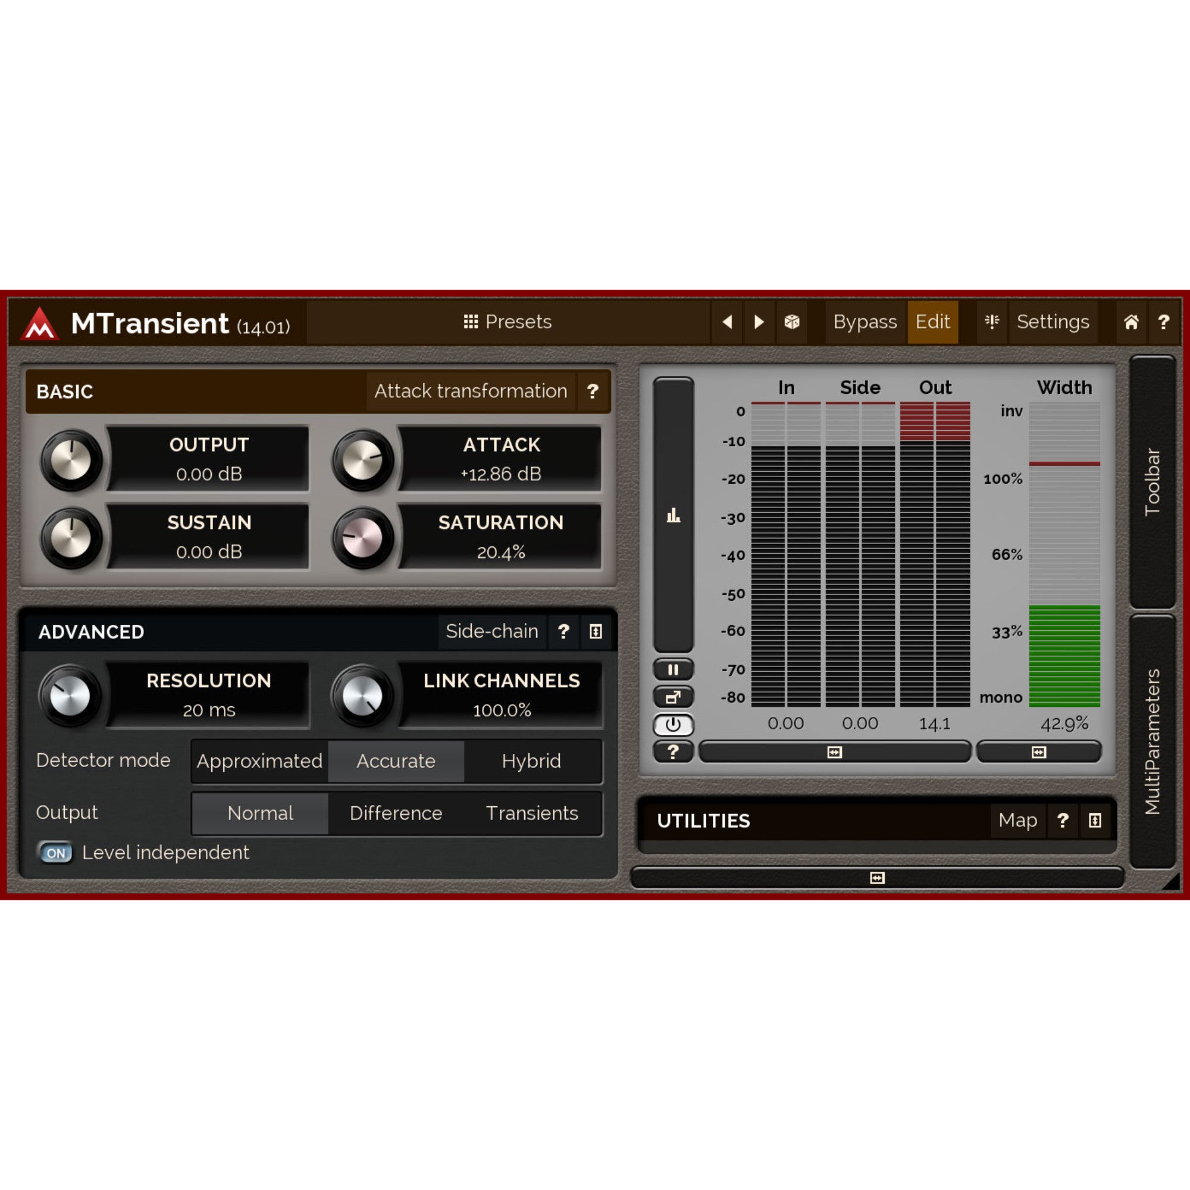Load the previous preset arrow

[728, 321]
